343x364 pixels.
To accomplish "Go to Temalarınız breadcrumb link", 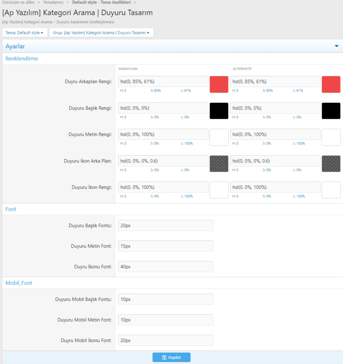I will click(x=53, y=2).
